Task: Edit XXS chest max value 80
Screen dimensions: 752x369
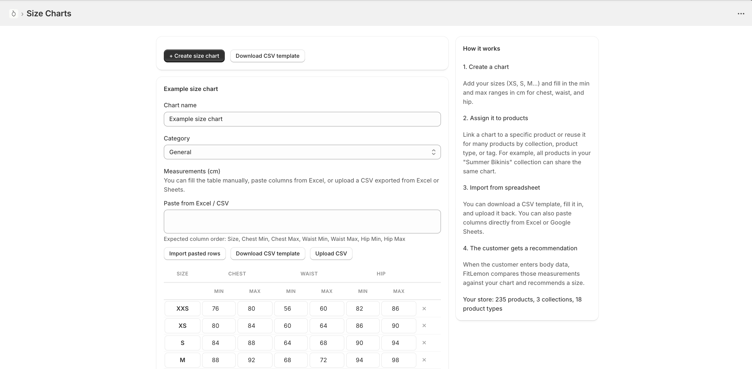Action: pos(255,309)
